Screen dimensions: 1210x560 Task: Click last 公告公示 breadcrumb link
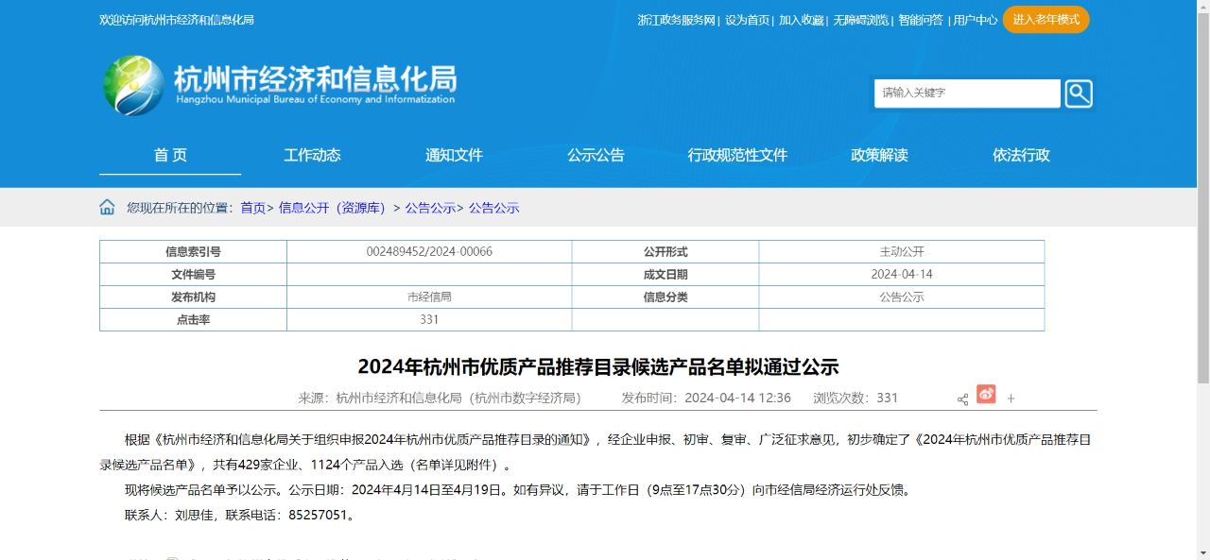[494, 208]
